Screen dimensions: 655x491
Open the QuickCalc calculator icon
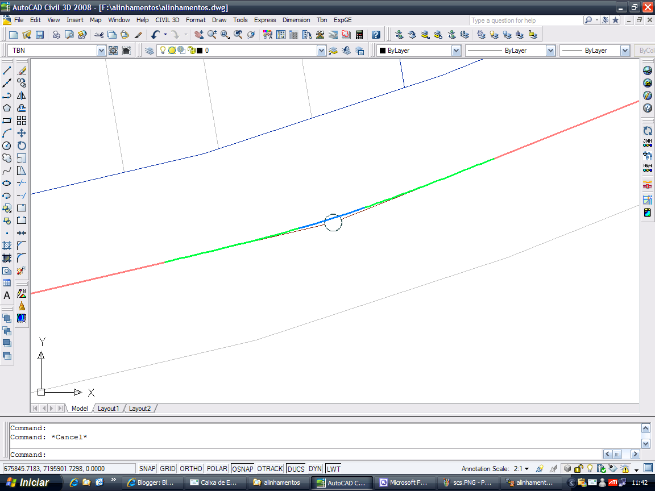359,35
